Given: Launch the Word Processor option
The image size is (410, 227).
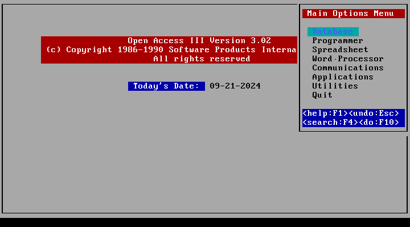Looking at the screenshot, I should point(348,58).
